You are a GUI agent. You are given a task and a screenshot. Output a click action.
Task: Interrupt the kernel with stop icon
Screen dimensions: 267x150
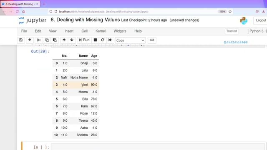click(96, 40)
